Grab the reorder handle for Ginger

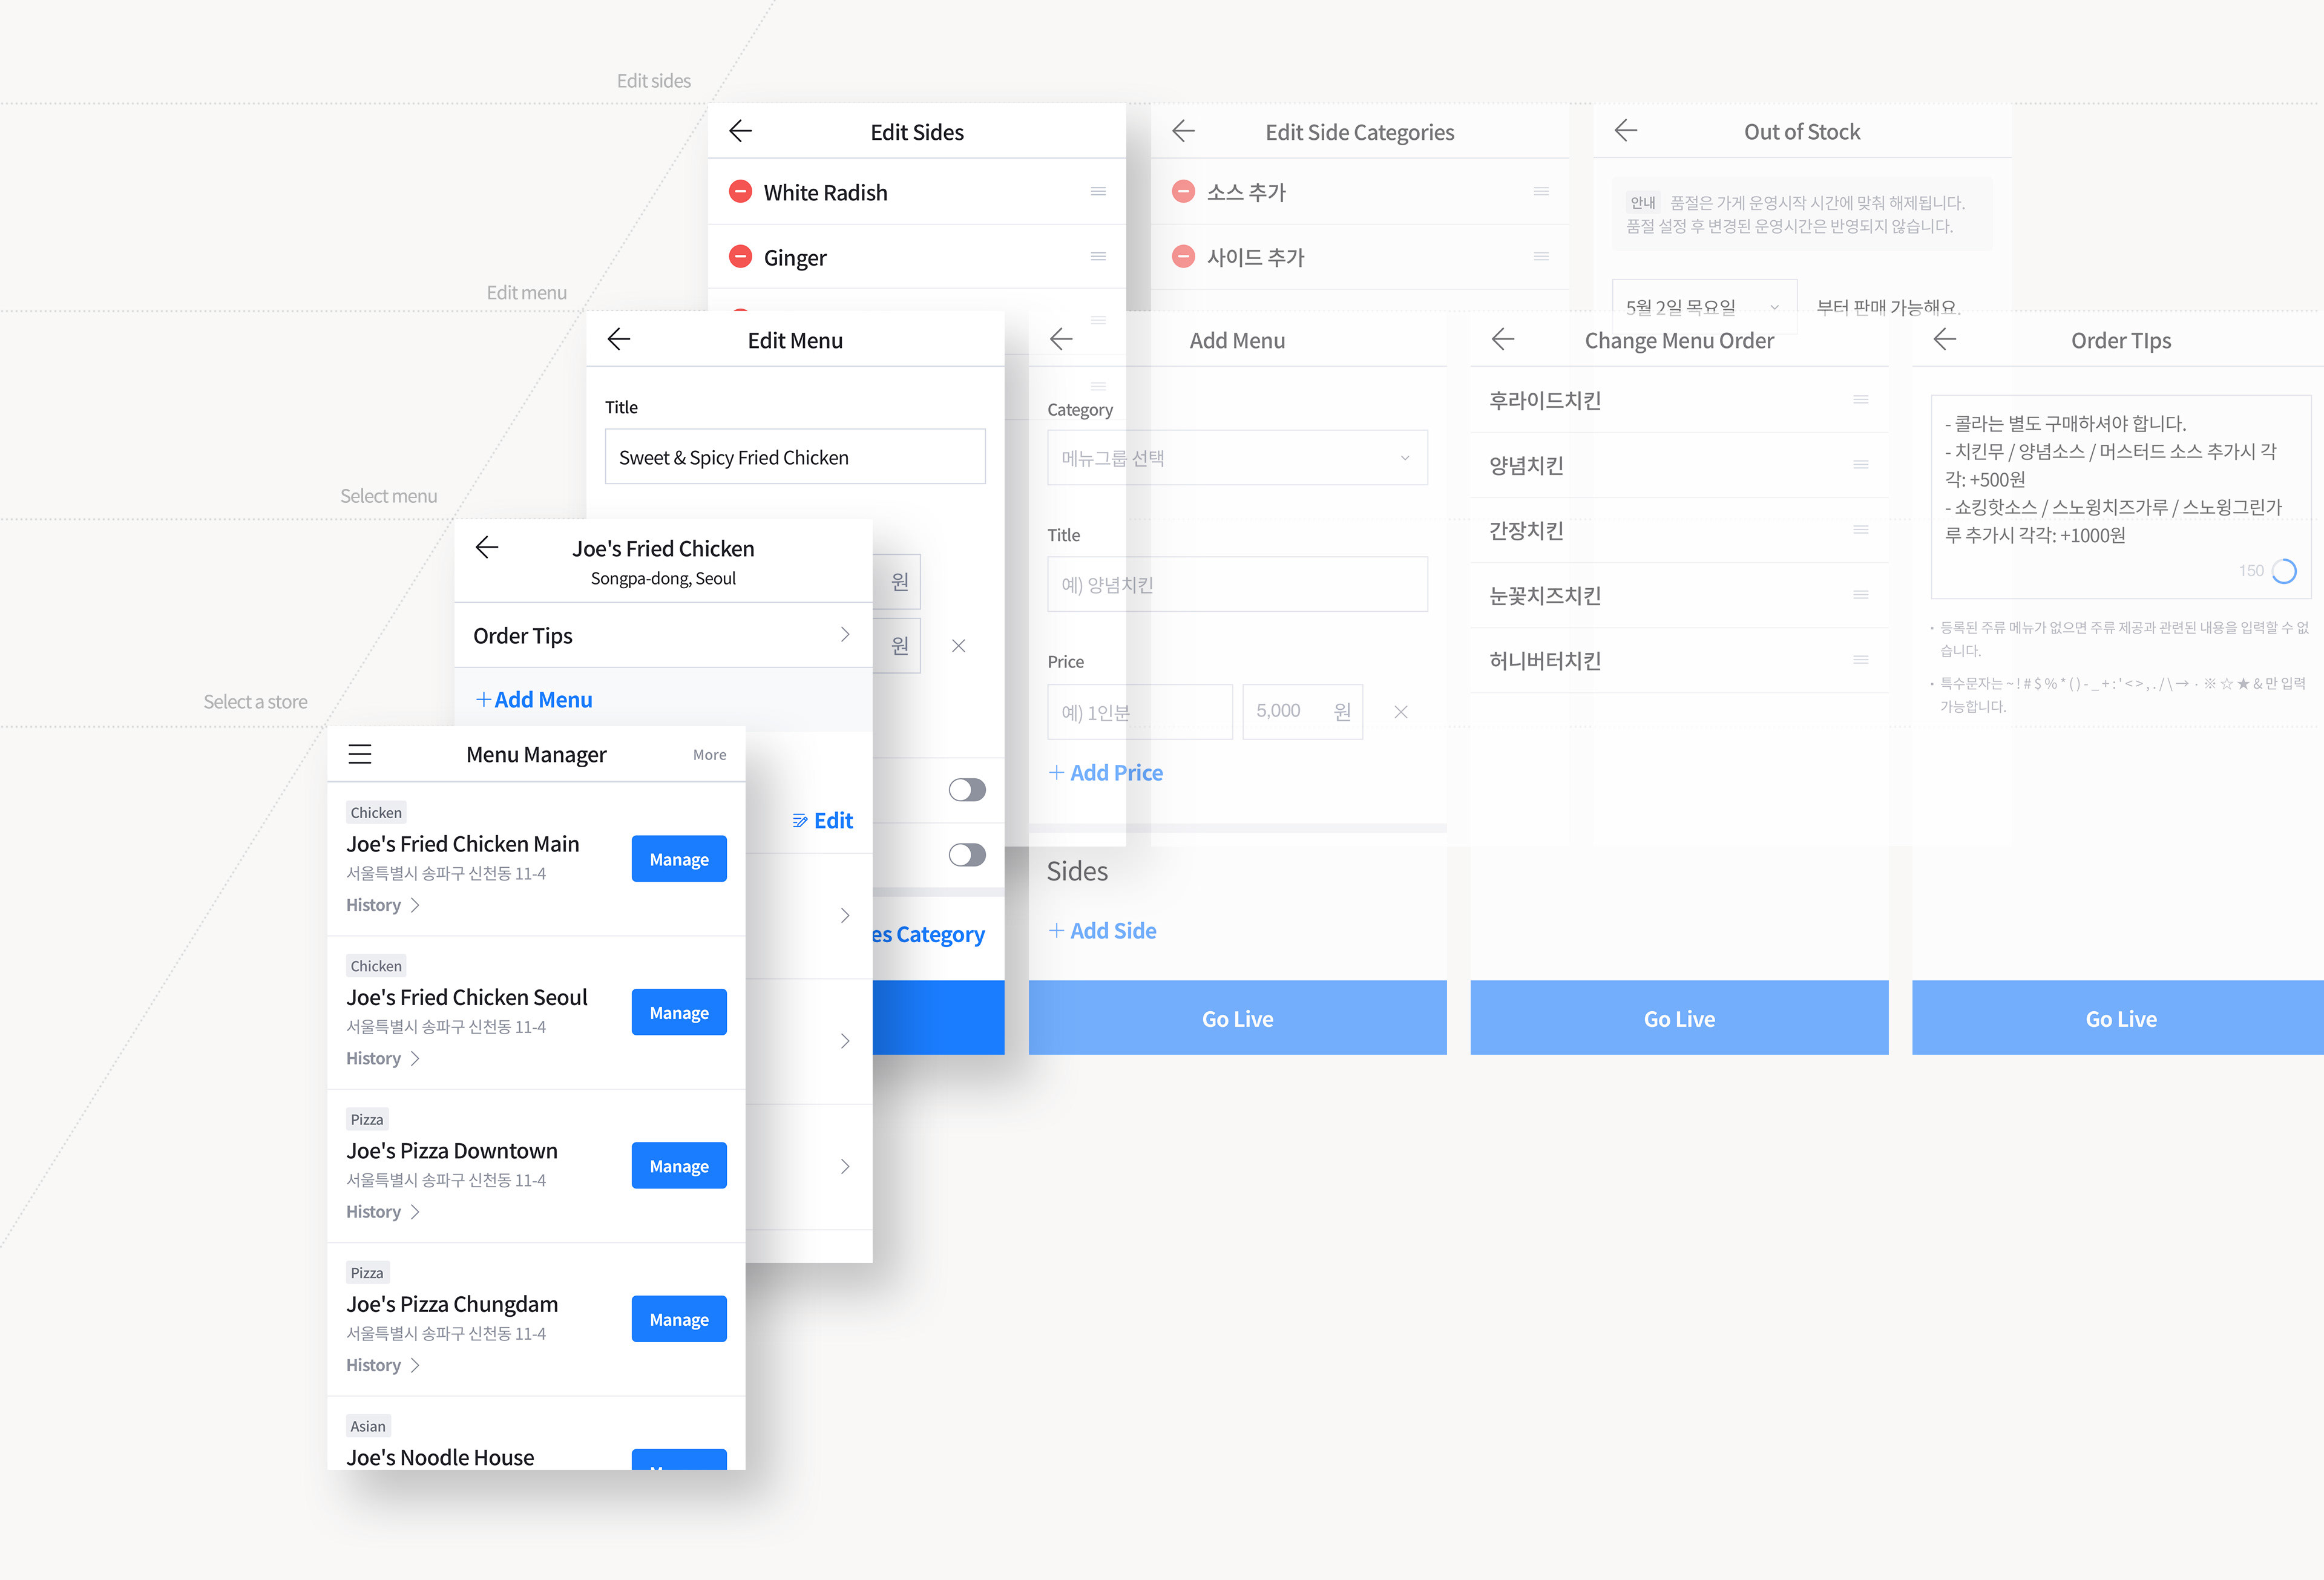point(1098,257)
